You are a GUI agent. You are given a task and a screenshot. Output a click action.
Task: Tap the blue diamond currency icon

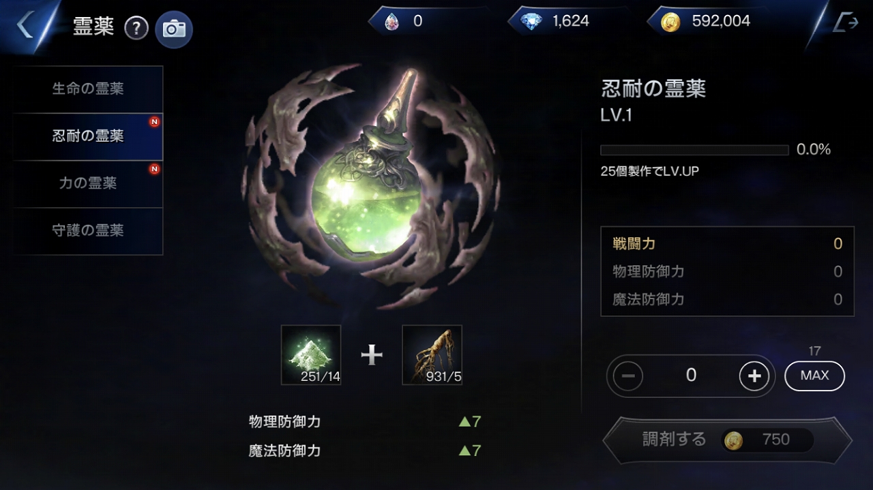pyautogui.click(x=531, y=22)
